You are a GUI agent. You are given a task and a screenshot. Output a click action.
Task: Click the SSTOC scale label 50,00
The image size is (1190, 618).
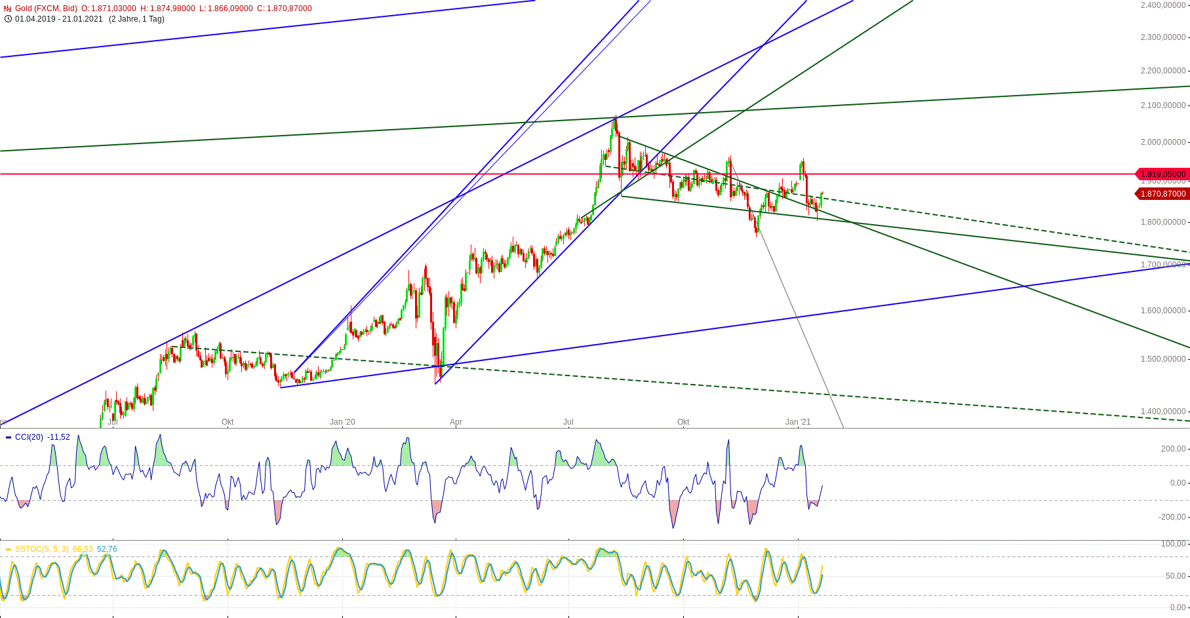pos(1176,576)
